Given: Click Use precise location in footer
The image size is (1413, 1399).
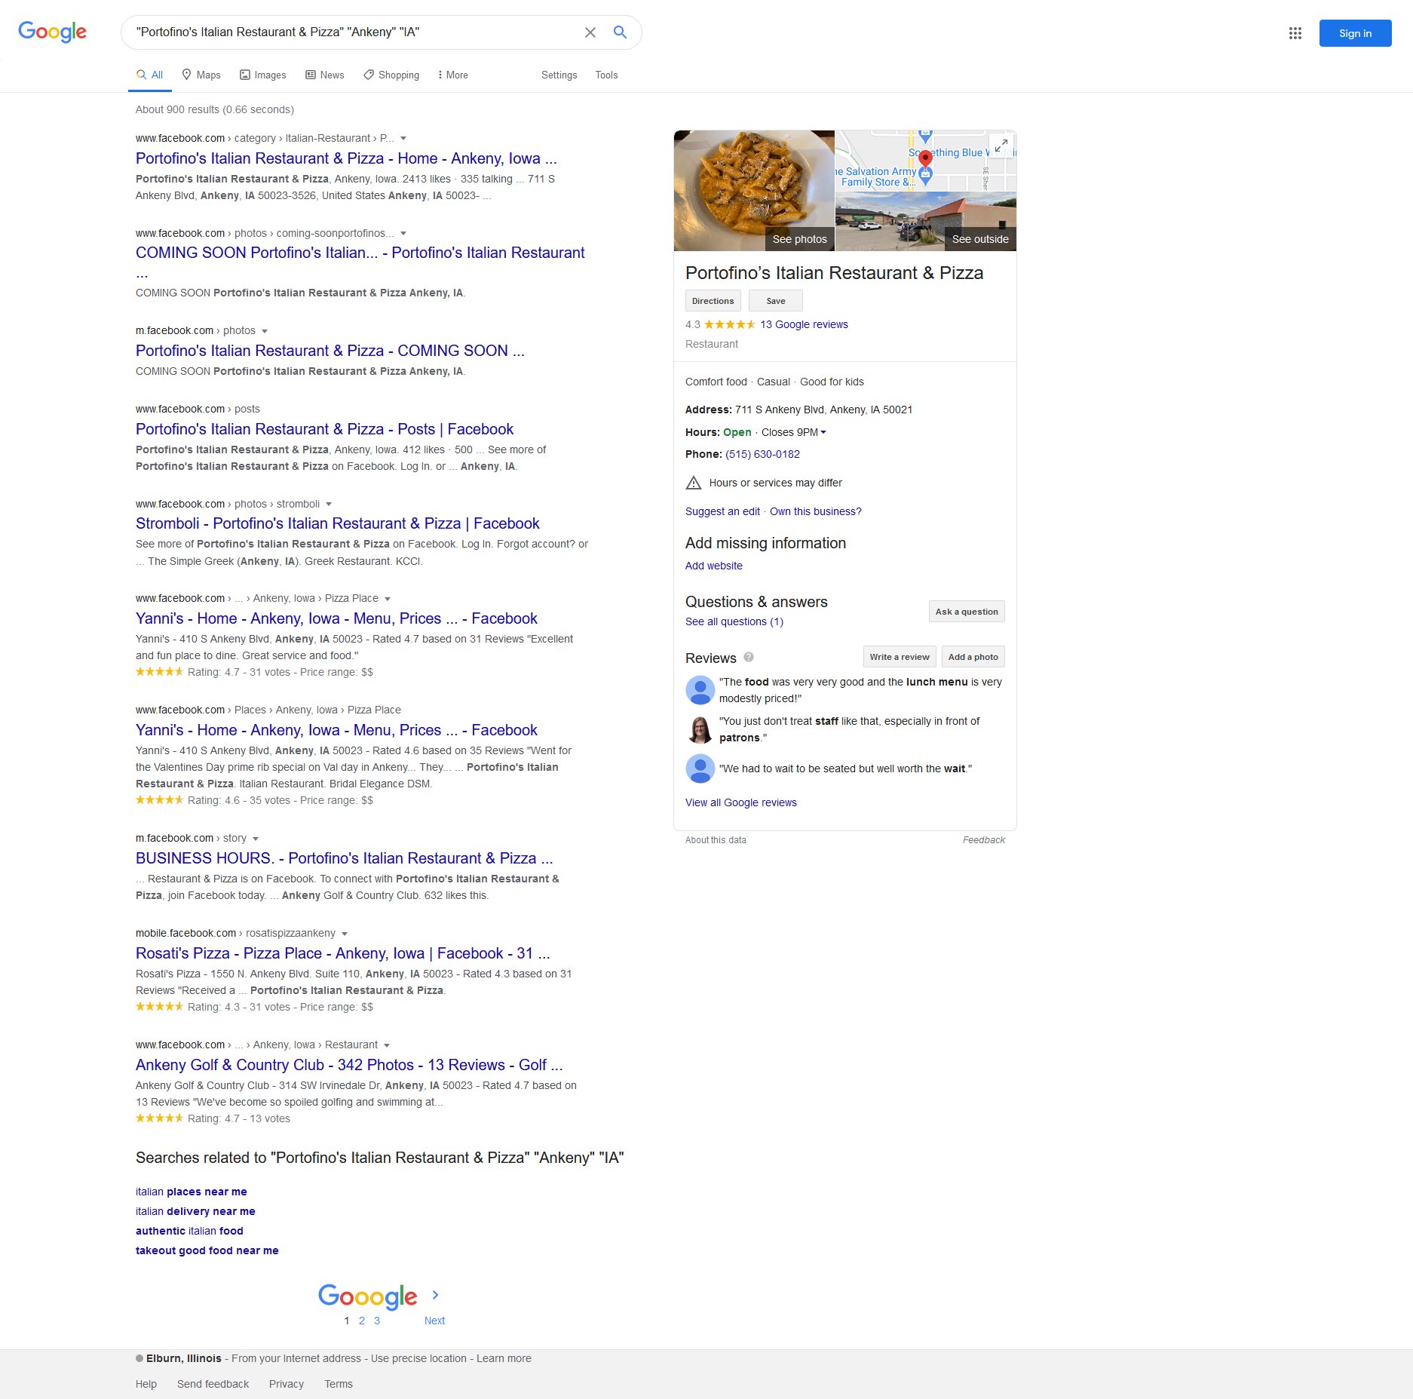Looking at the screenshot, I should 418,1358.
